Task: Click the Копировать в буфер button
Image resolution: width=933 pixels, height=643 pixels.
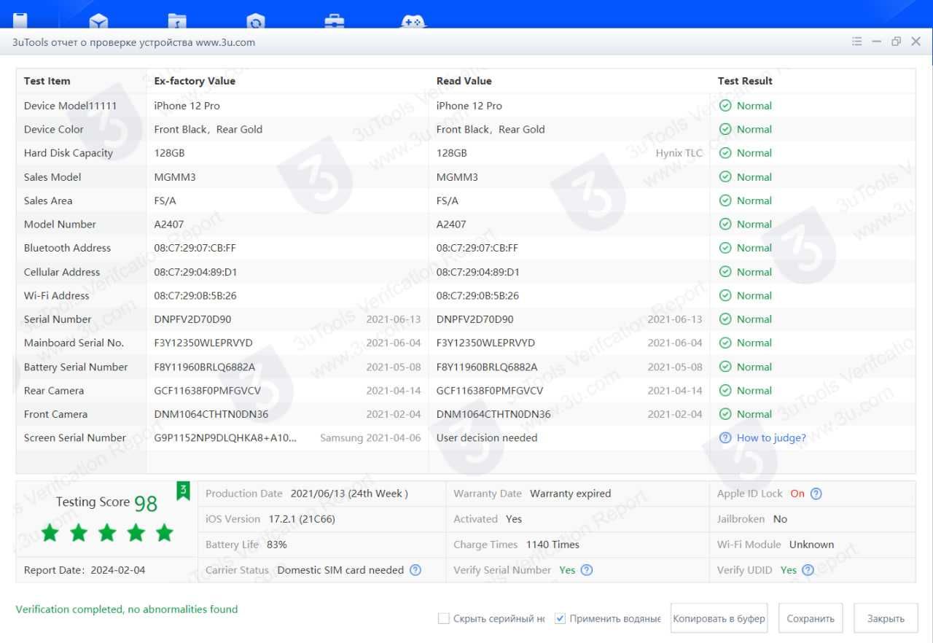Action: (x=719, y=618)
